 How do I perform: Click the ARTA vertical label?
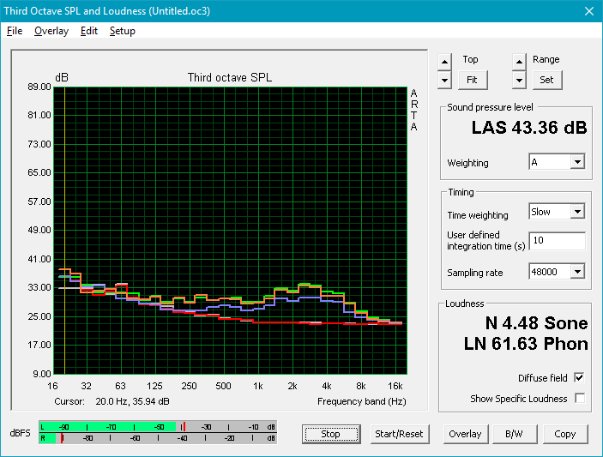click(x=413, y=110)
